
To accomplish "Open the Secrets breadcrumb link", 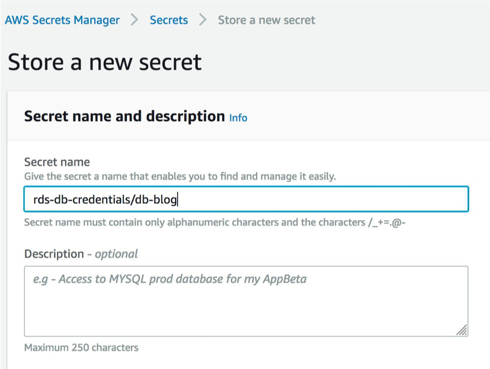I will pyautogui.click(x=169, y=20).
